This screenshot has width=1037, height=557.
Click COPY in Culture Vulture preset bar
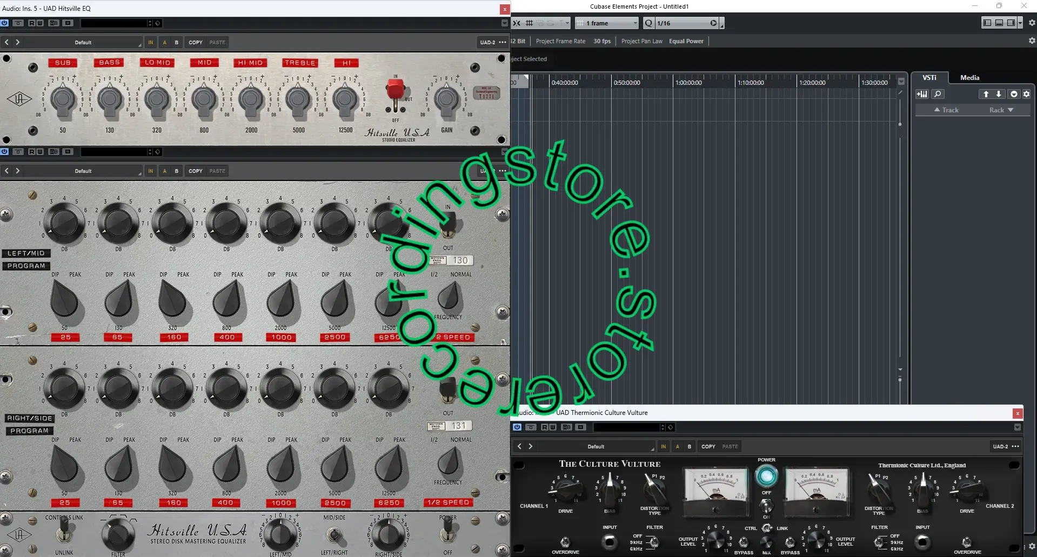click(708, 446)
